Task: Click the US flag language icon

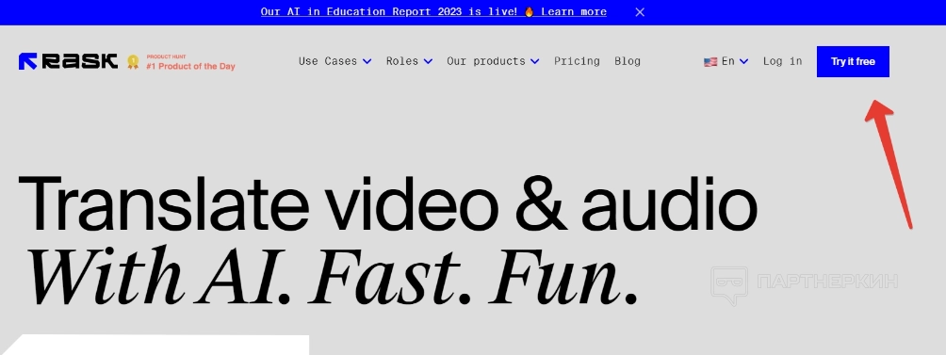Action: pos(710,61)
